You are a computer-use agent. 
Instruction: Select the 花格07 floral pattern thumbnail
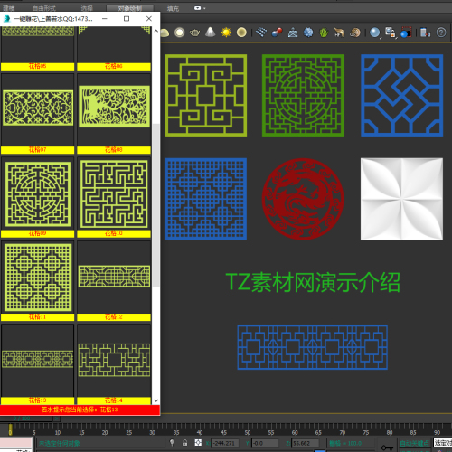pos(38,108)
